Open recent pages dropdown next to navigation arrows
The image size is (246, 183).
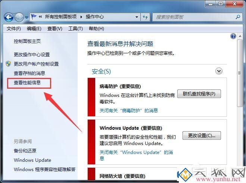tap(27, 17)
